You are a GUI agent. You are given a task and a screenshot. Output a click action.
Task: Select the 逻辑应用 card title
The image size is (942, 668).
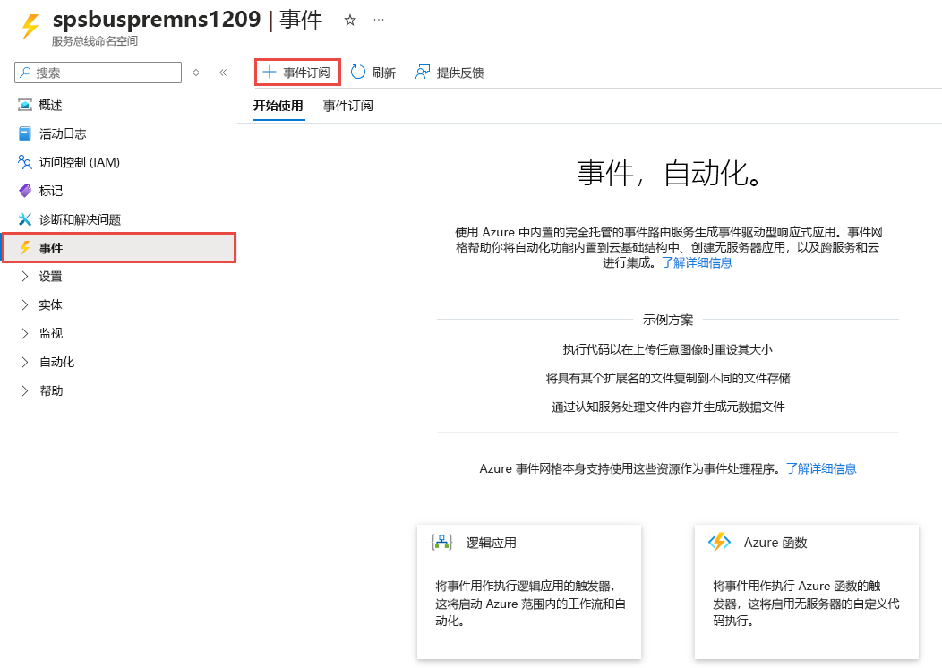coord(491,543)
